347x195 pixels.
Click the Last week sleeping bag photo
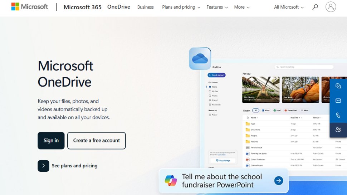pyautogui.click(x=300, y=90)
